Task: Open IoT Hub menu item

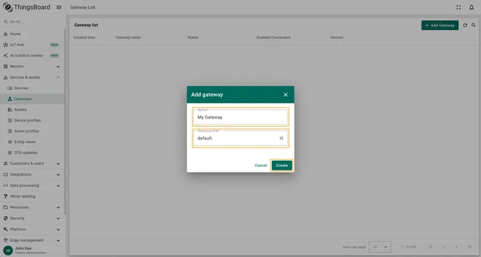Action: tap(32, 45)
